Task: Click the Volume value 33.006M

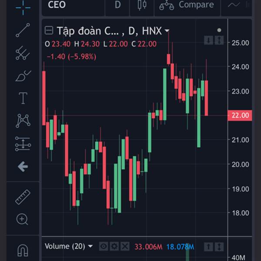Action: pos(148,247)
